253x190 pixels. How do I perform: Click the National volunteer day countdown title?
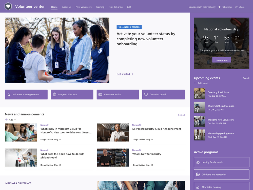point(221,29)
